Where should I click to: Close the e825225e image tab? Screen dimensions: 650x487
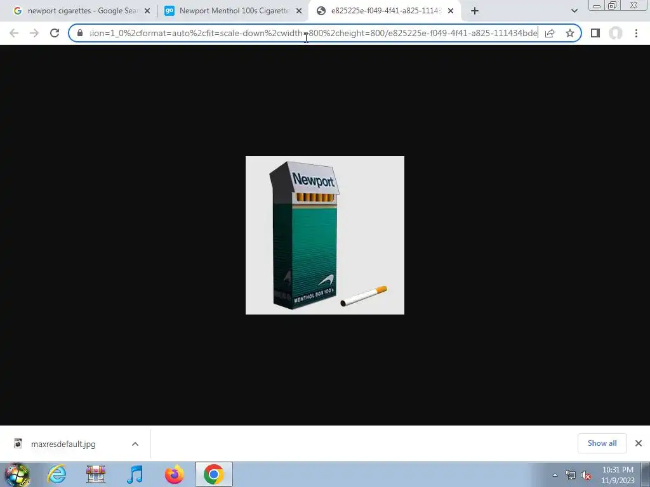pos(451,11)
